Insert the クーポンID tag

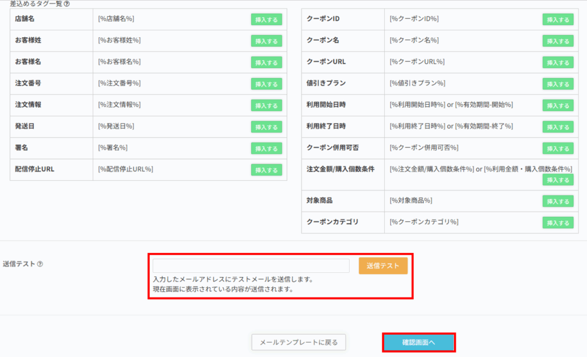(558, 19)
